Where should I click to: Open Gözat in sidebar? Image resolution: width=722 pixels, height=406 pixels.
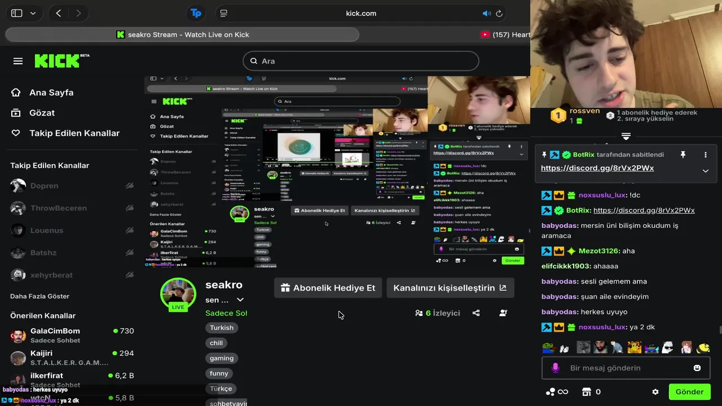[x=33, y=113]
